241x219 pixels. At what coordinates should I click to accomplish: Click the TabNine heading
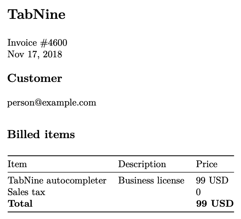pos(37,15)
